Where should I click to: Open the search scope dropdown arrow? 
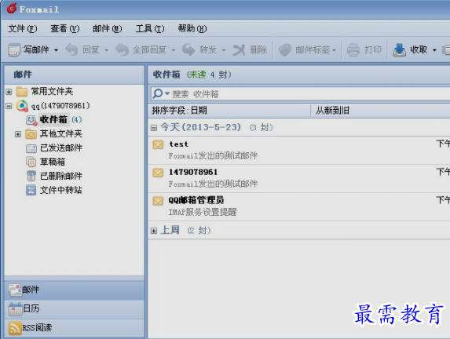point(167,93)
